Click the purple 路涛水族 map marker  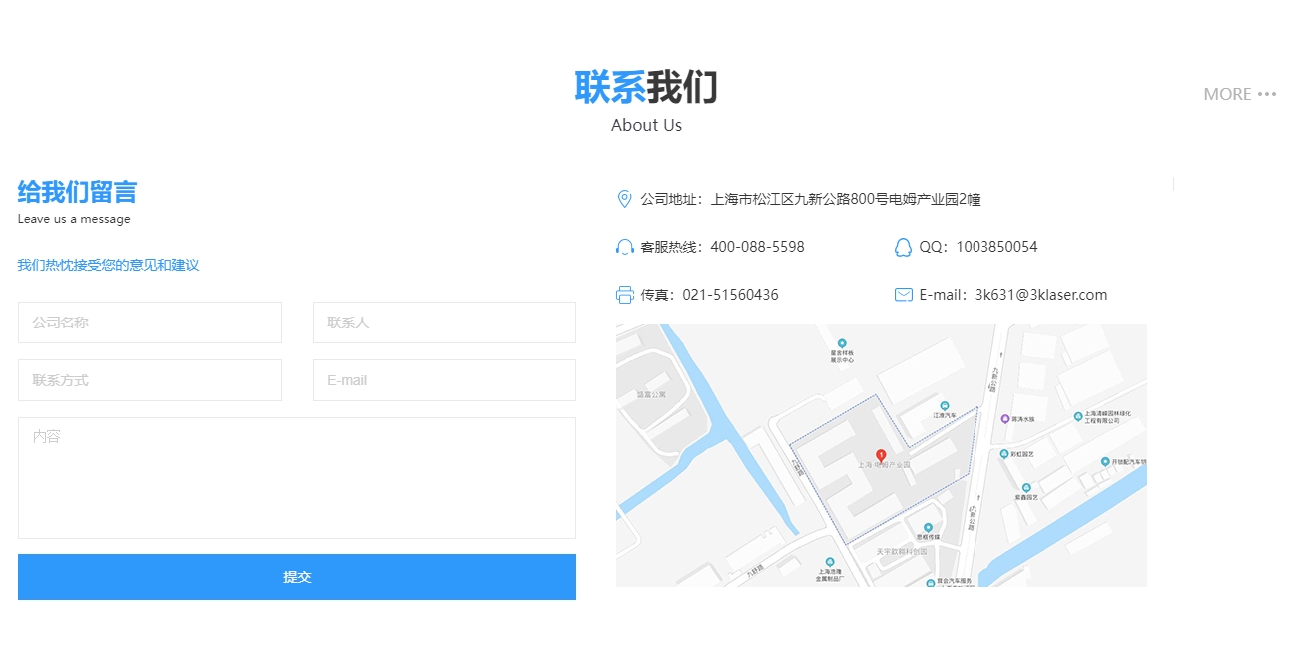tap(1005, 419)
